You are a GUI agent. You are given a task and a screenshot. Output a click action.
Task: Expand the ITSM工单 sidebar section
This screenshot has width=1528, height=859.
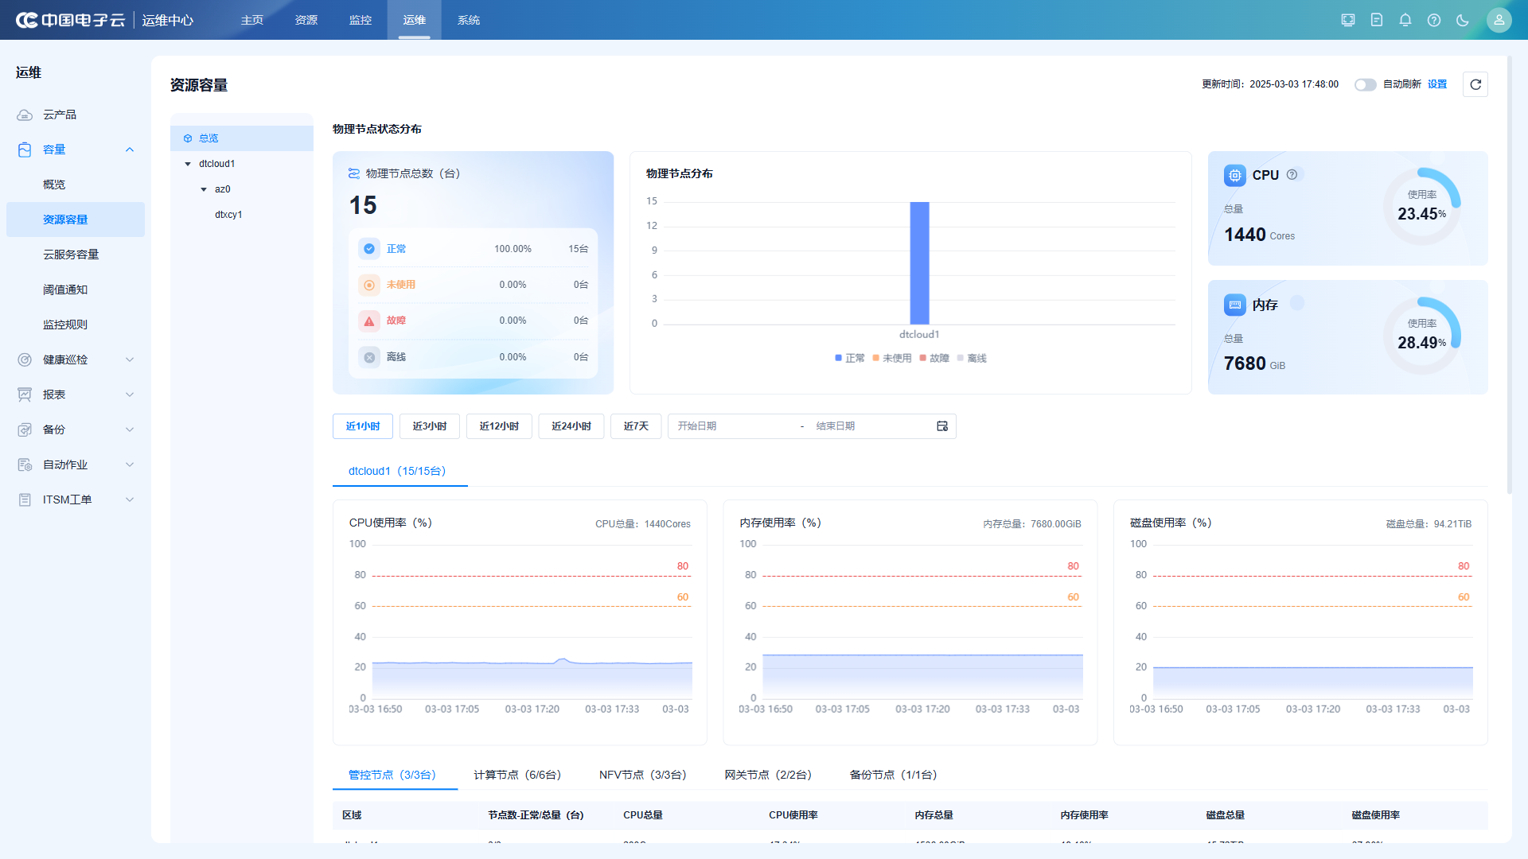tap(130, 499)
